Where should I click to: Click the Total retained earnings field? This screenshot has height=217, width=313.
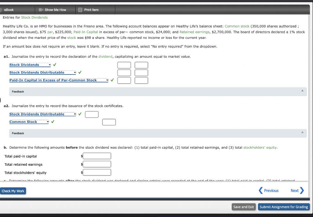(97, 164)
